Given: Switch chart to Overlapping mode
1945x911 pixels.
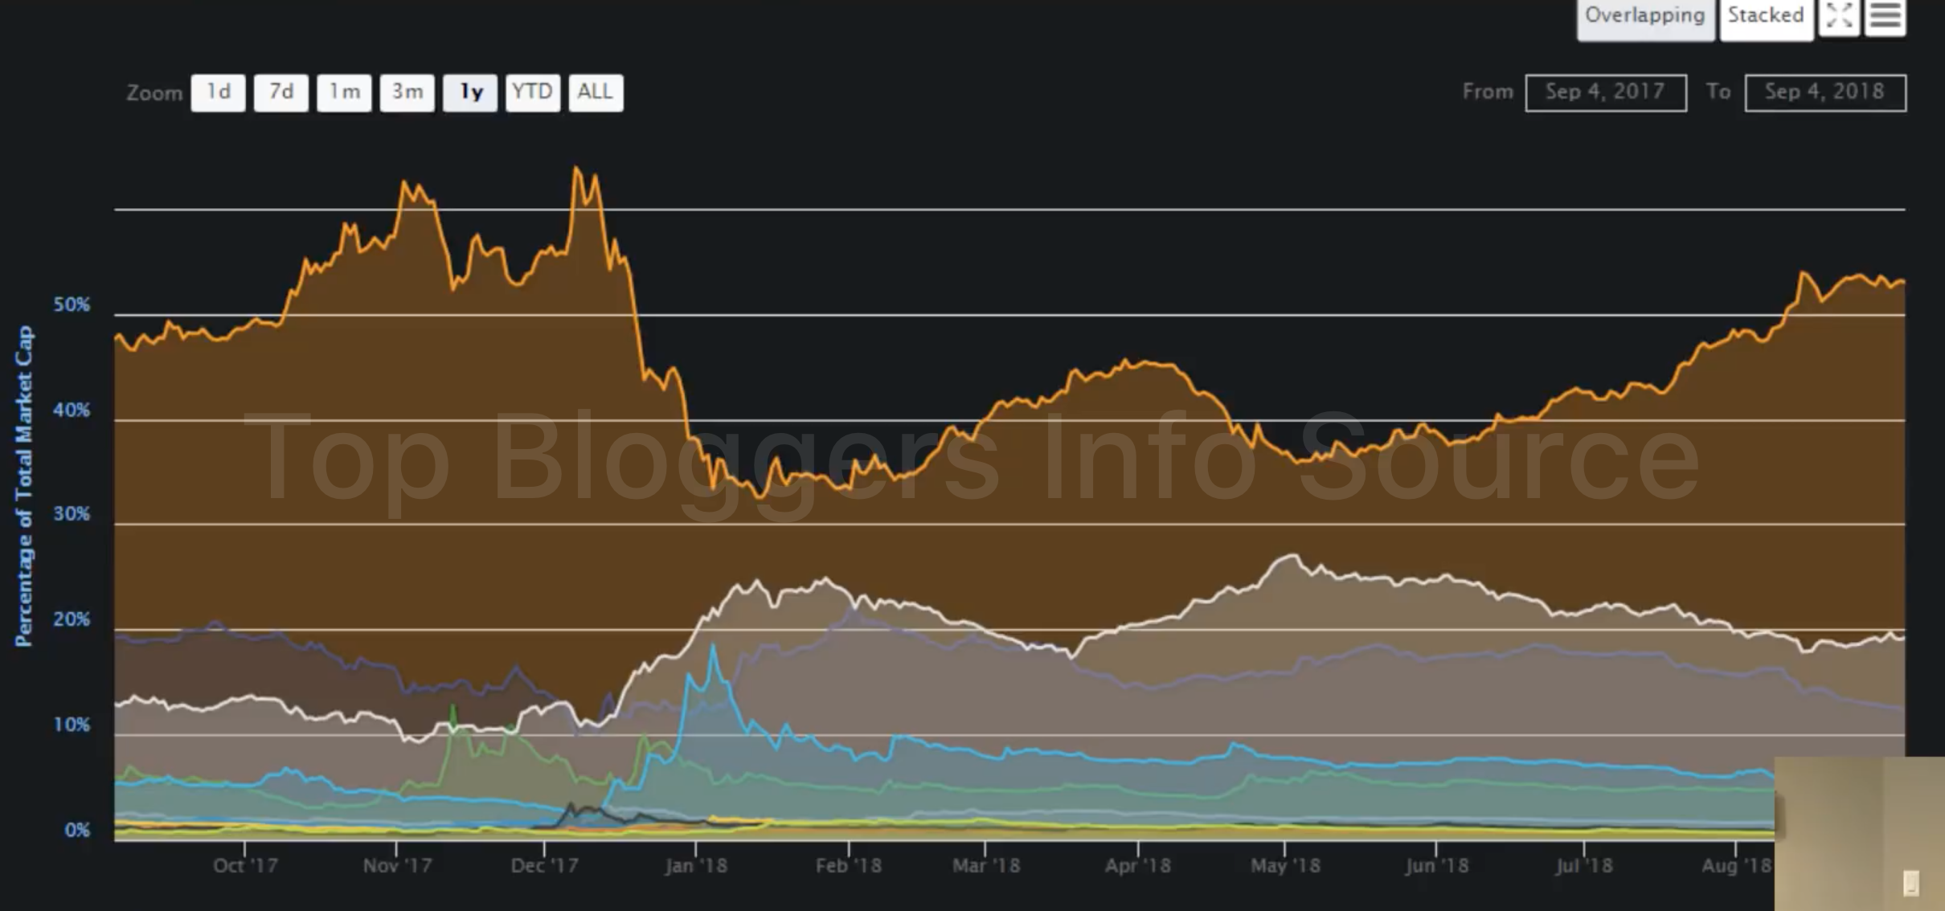Looking at the screenshot, I should (1644, 16).
